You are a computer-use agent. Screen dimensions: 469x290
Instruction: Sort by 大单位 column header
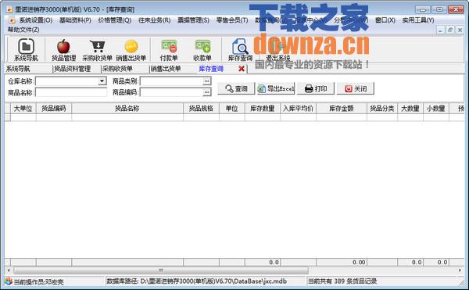23,108
